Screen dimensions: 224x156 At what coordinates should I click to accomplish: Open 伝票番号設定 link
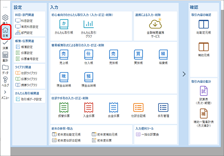click(x=27, y=59)
